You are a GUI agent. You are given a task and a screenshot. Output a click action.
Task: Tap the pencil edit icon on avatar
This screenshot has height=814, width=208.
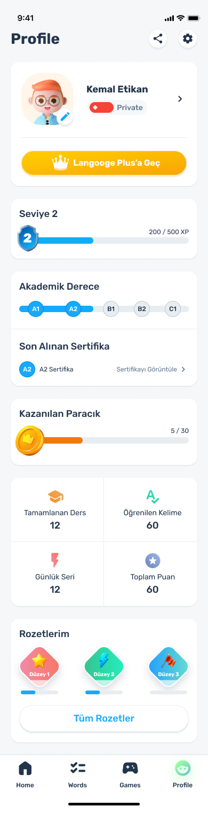click(x=65, y=117)
